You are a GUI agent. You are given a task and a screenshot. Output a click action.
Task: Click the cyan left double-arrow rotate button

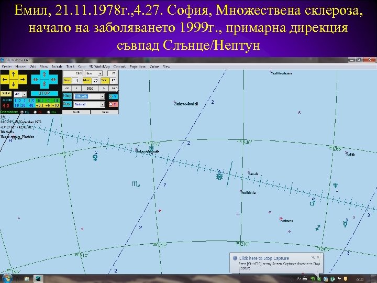point(36,80)
